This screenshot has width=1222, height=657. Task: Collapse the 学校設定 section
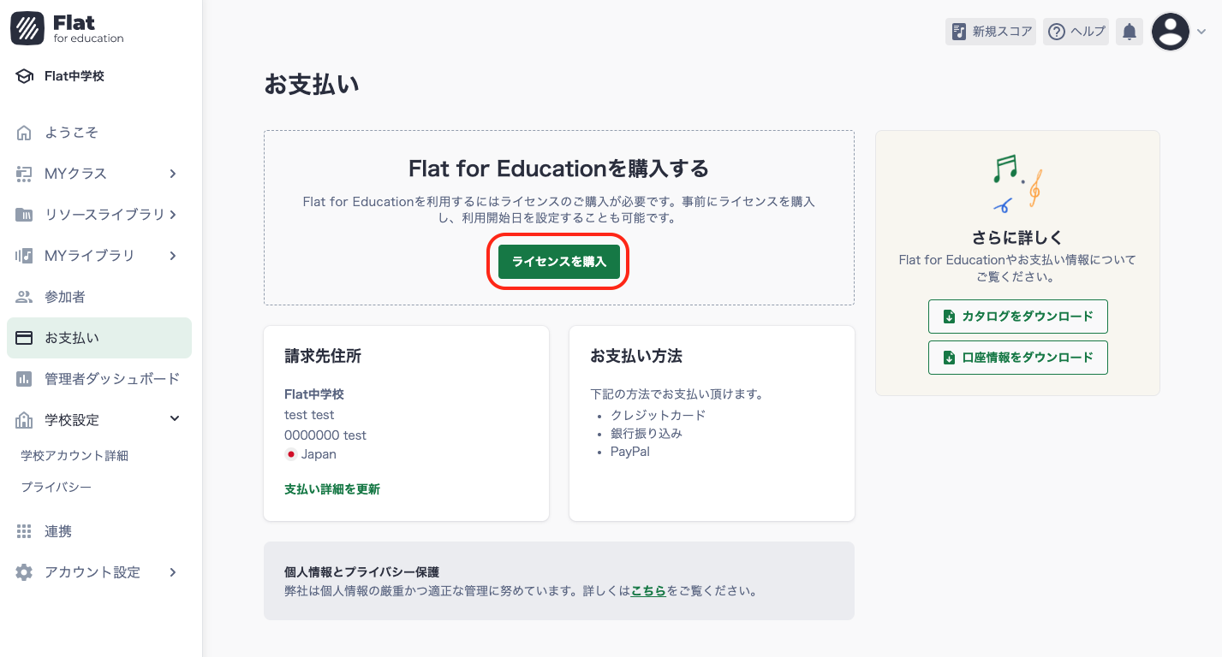coord(175,419)
